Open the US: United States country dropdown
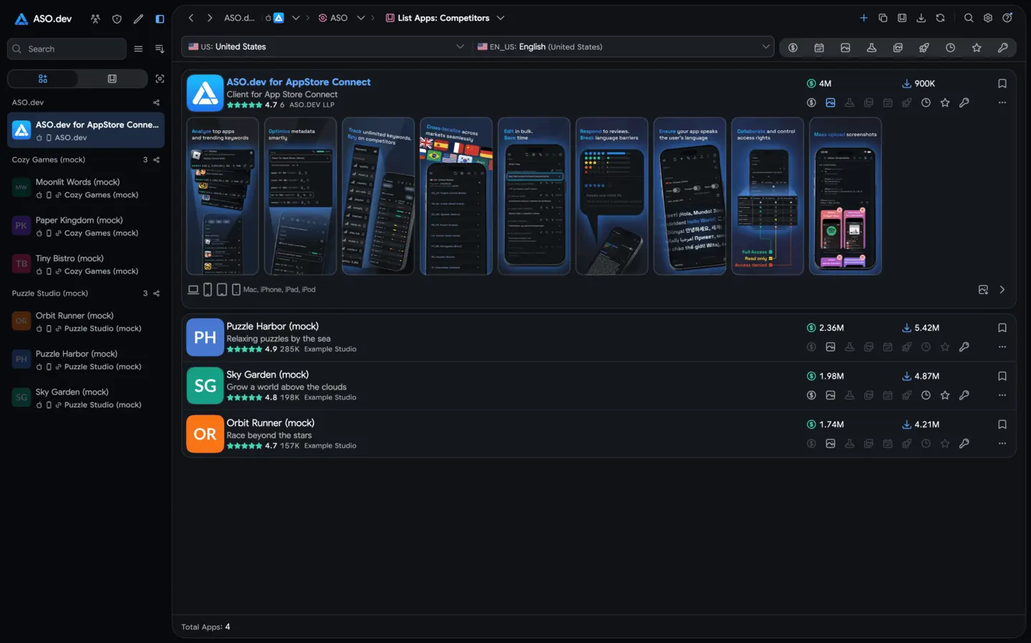This screenshot has height=643, width=1031. click(x=326, y=47)
